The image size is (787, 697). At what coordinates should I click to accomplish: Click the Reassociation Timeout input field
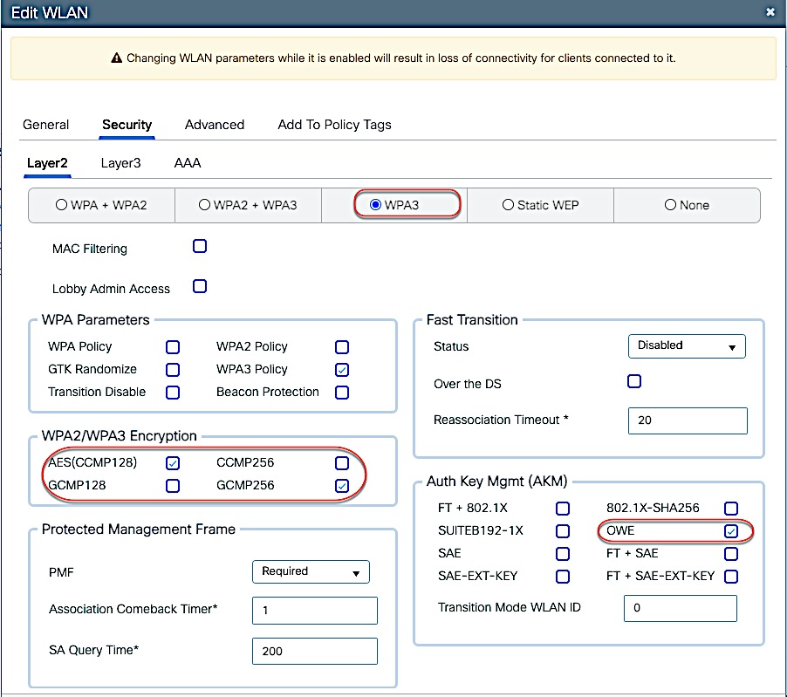[x=687, y=420]
